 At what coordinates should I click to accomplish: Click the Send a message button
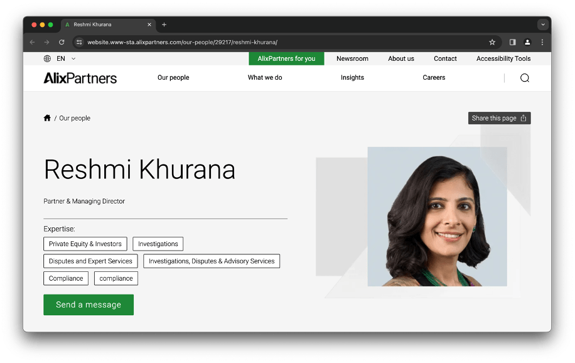89,305
